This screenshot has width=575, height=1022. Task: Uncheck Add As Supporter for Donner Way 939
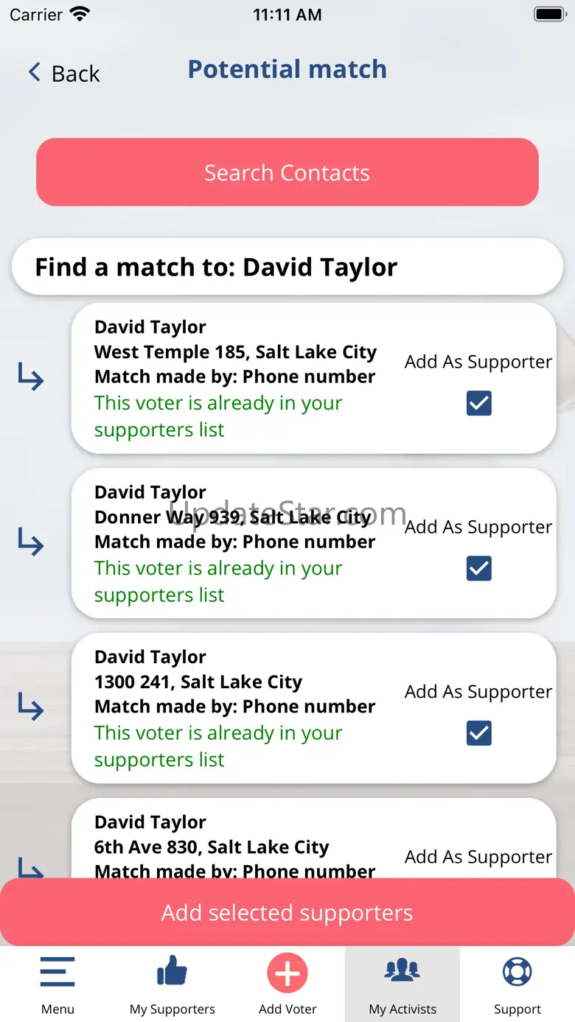[x=479, y=568]
